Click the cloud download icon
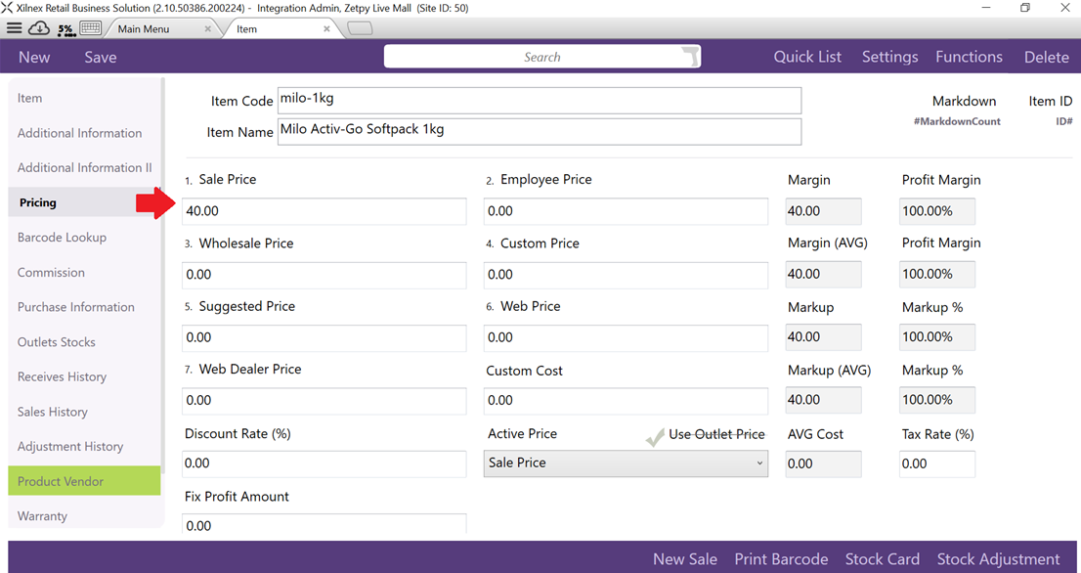Screen dimensions: 1081x573 [39, 28]
